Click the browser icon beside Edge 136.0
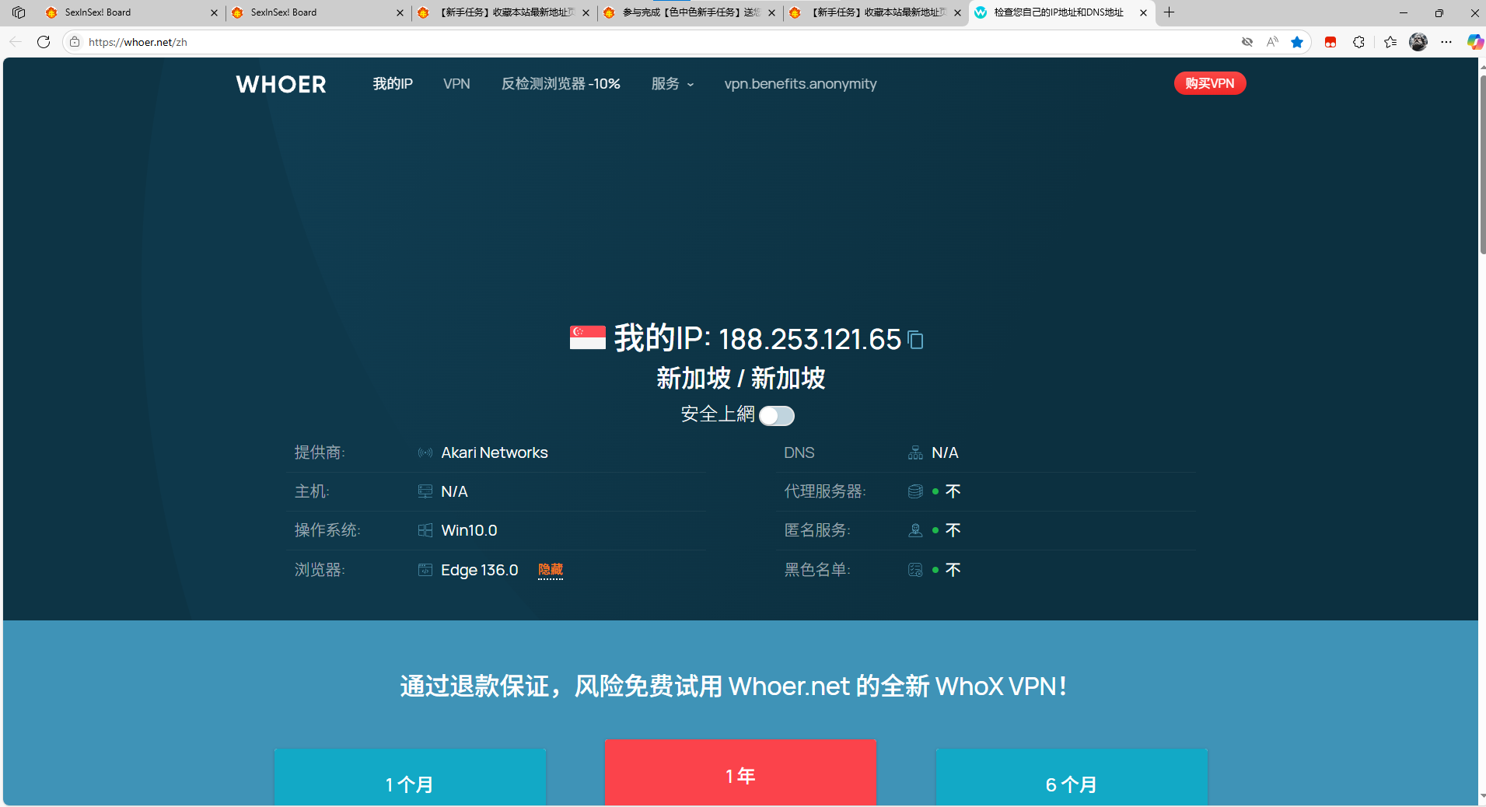 tap(425, 570)
